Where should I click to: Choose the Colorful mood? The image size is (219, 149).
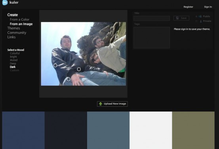pos(15,53)
